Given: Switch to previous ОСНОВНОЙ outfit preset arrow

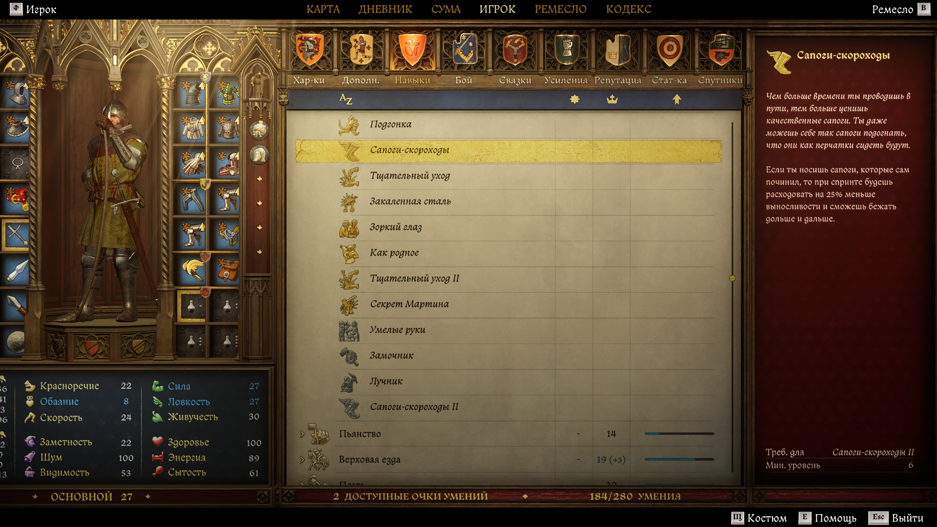Looking at the screenshot, I should click(x=35, y=497).
